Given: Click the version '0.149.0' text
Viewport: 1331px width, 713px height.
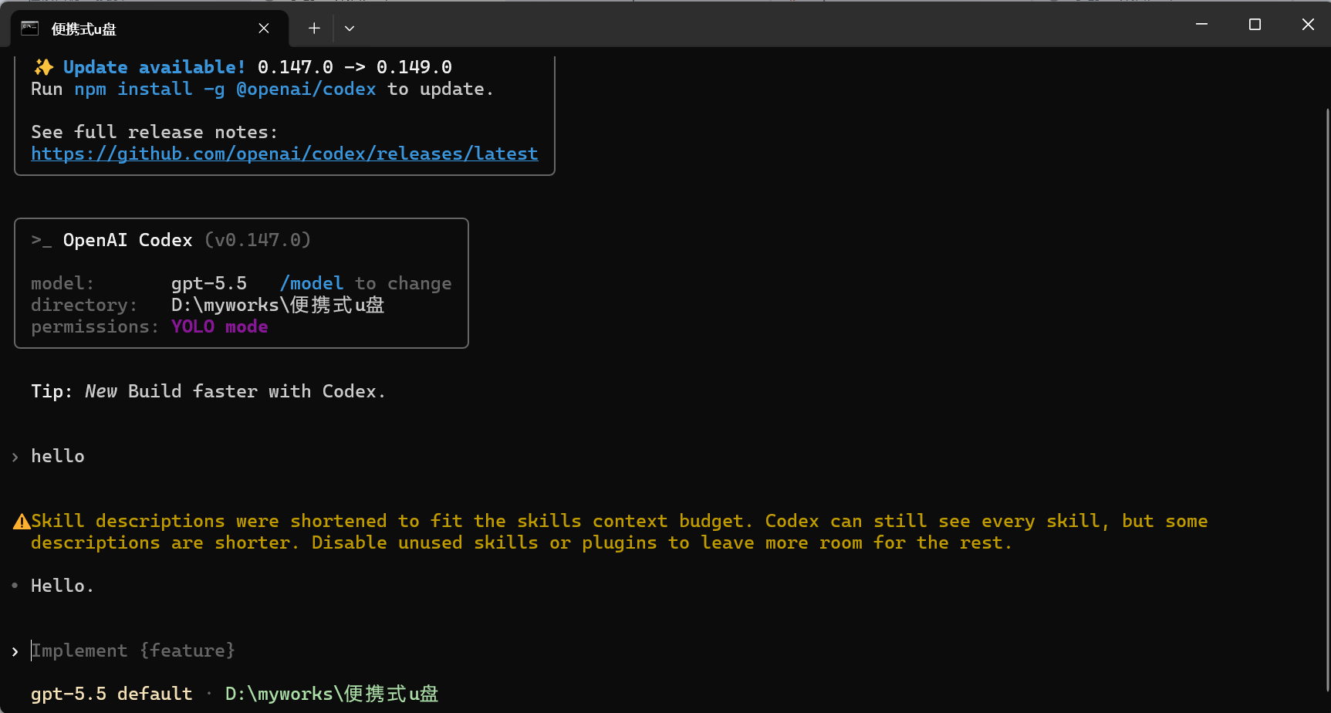Looking at the screenshot, I should point(414,67).
